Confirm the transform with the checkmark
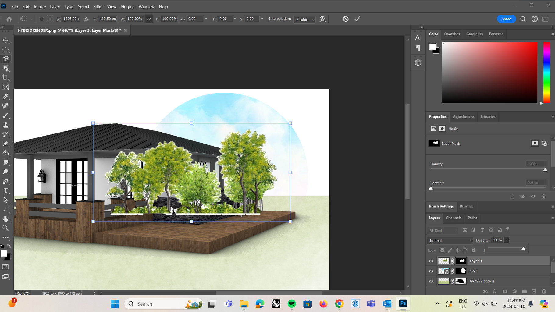The height and width of the screenshot is (312, 555). 357,19
